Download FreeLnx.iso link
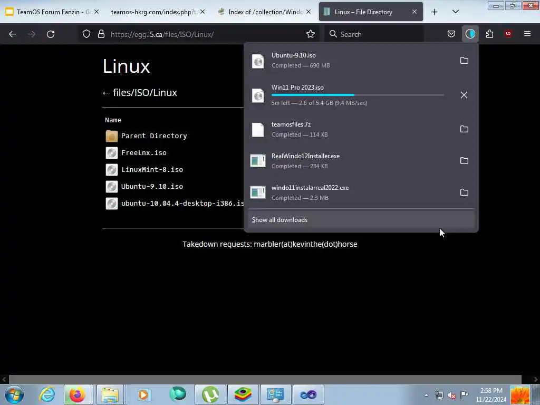The image size is (540, 405). pyautogui.click(x=144, y=152)
